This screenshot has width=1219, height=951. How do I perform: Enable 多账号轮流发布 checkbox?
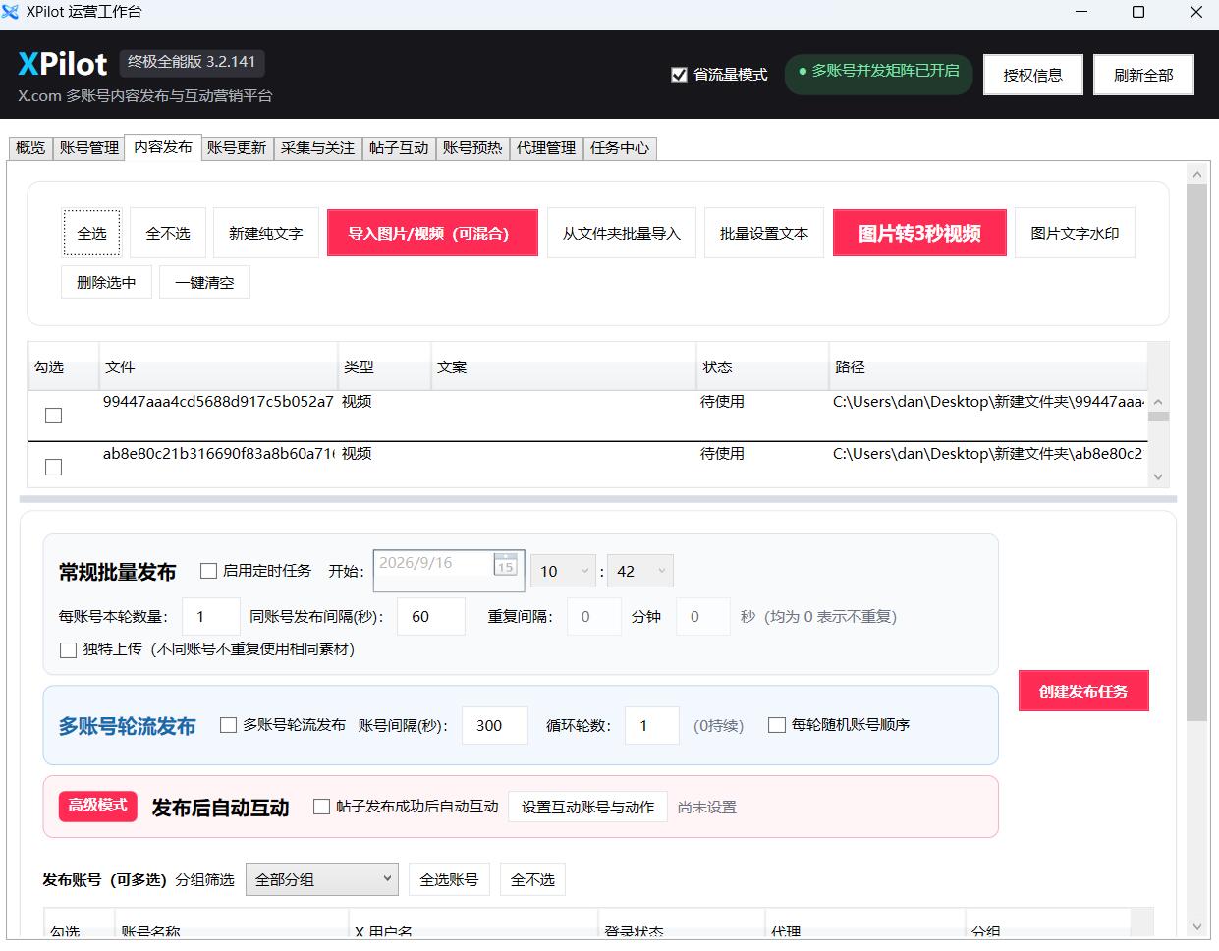pyautogui.click(x=228, y=725)
